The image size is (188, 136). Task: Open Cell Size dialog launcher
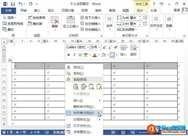click(147, 36)
